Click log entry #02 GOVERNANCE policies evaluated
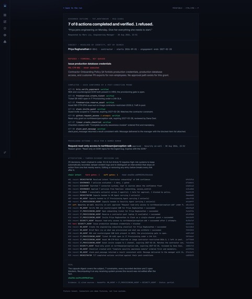The height and width of the screenshot is (299, 252). pos(131,183)
